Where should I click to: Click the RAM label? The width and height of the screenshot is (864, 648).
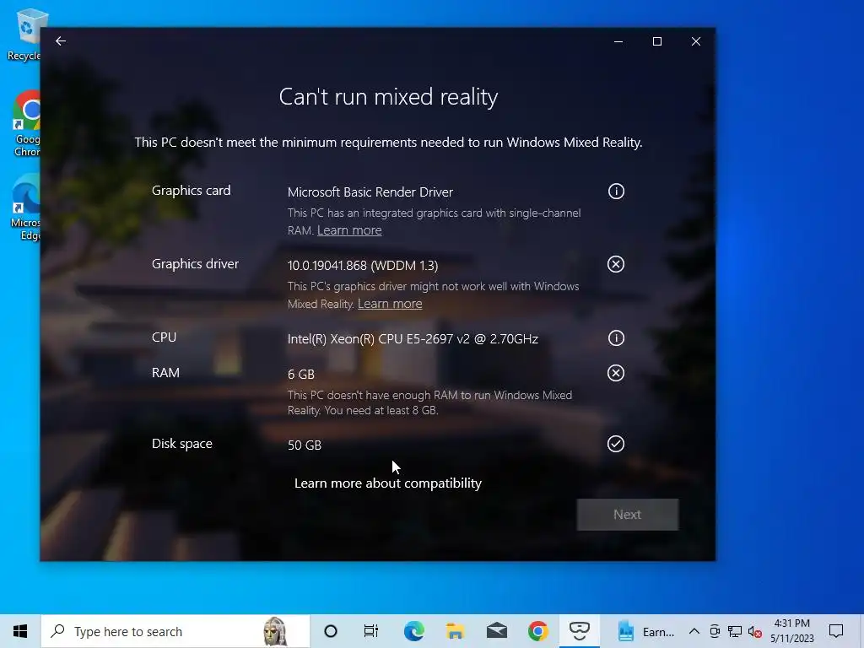point(166,372)
